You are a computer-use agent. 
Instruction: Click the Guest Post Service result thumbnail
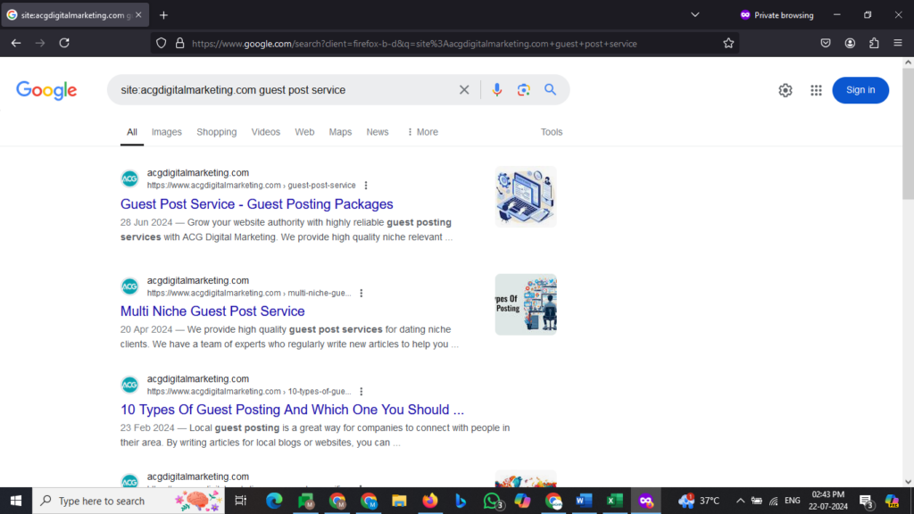coord(526,197)
